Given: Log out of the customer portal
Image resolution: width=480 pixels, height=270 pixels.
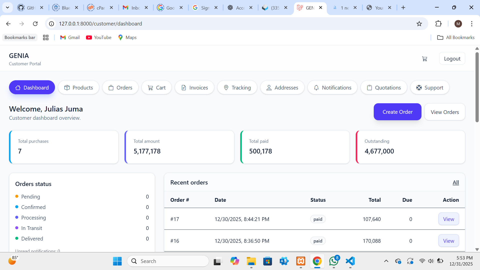Looking at the screenshot, I should tap(452, 58).
